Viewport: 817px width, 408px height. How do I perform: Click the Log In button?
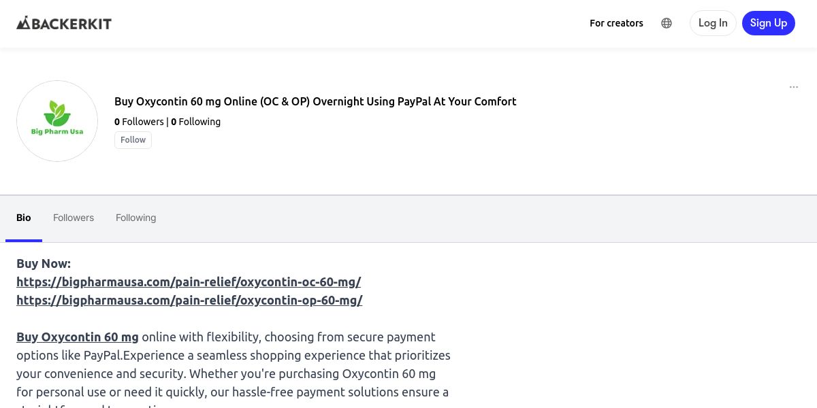pos(713,23)
